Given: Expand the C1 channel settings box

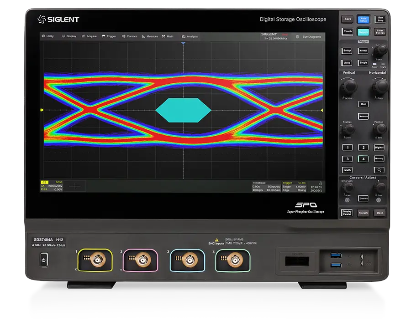Looking at the screenshot, I should (x=52, y=186).
